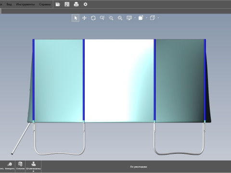Activate the rotate view tool
The image size is (231, 173).
(x=93, y=18)
